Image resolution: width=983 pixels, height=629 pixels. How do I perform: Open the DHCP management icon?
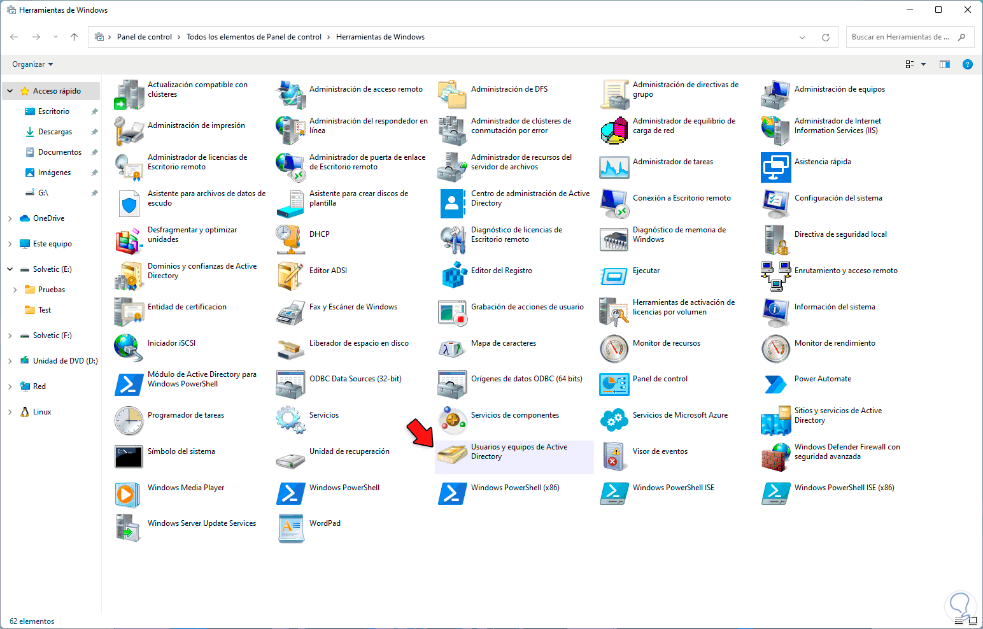291,239
